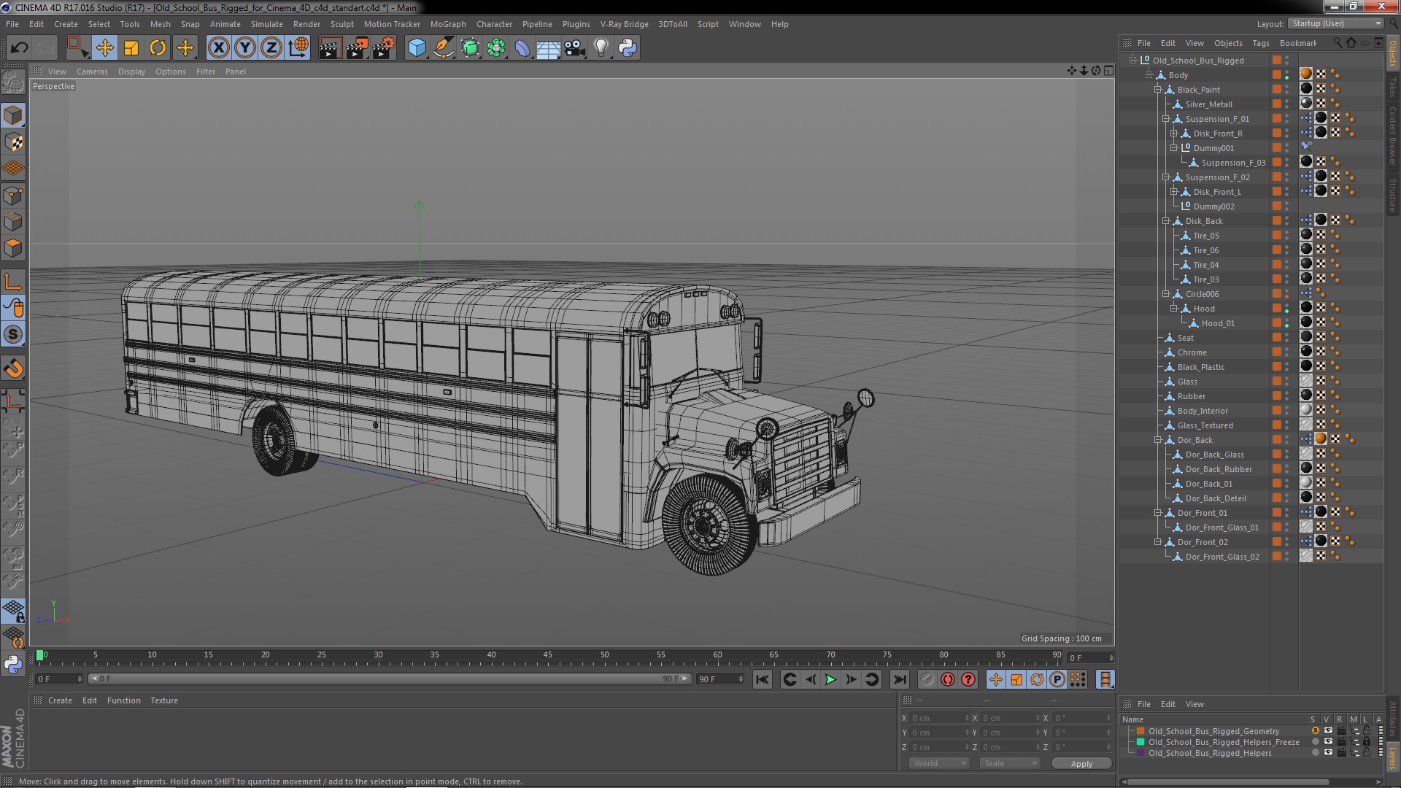Select the Hood_01 object
The width and height of the screenshot is (1401, 788).
(x=1218, y=323)
